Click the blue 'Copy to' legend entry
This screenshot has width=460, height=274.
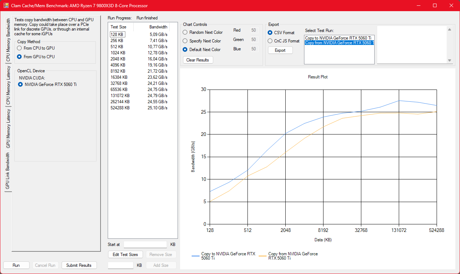point(223,256)
